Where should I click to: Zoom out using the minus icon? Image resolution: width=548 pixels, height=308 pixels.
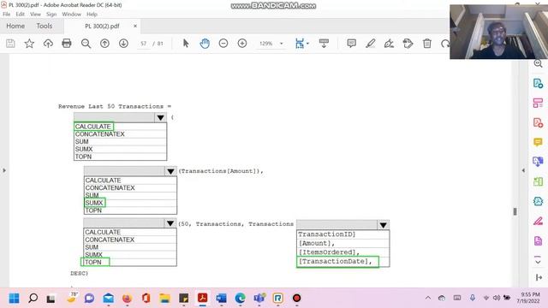point(223,44)
